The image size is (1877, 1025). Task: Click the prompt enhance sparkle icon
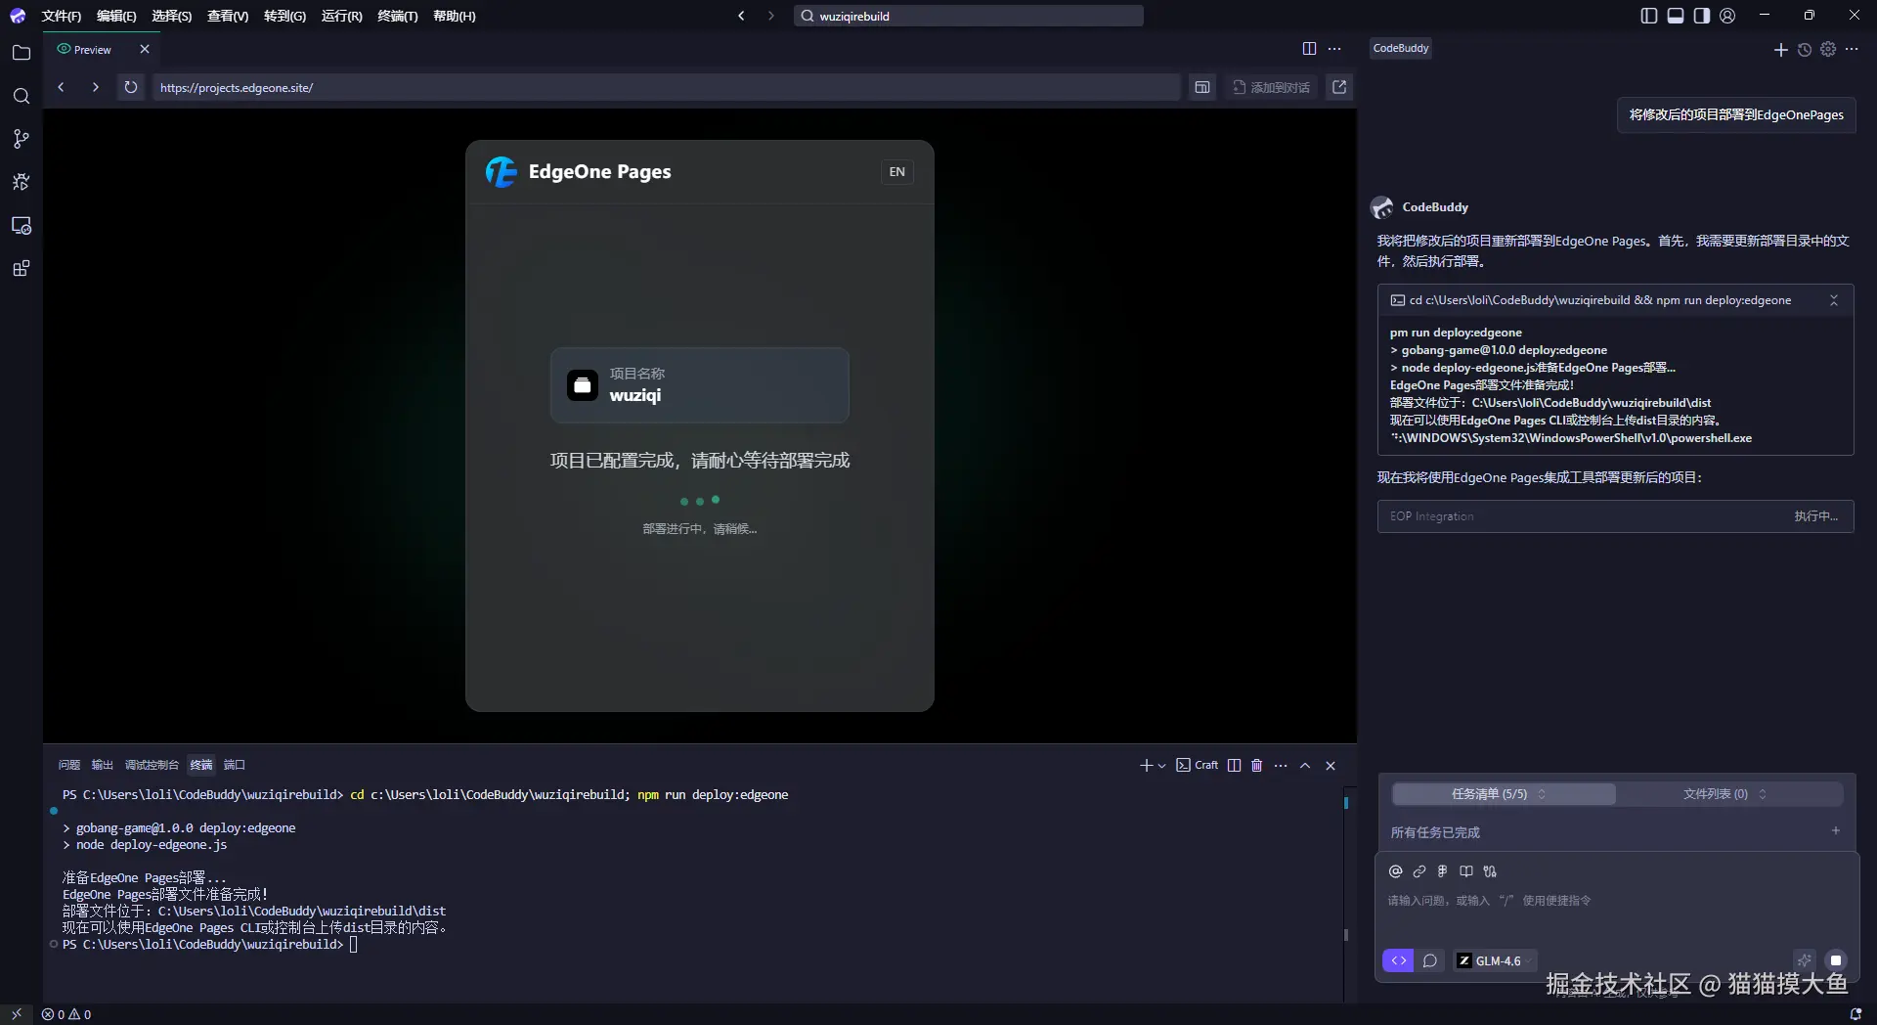[1805, 960]
